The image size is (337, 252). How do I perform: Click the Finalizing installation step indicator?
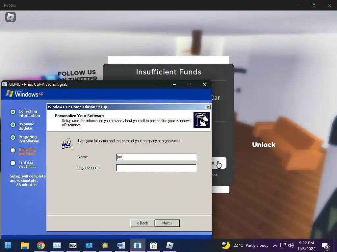point(13,163)
